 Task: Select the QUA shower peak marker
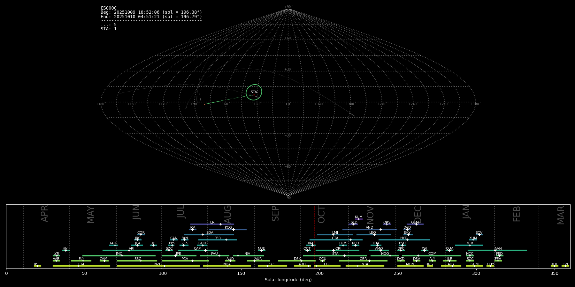pyautogui.click(x=449, y=250)
